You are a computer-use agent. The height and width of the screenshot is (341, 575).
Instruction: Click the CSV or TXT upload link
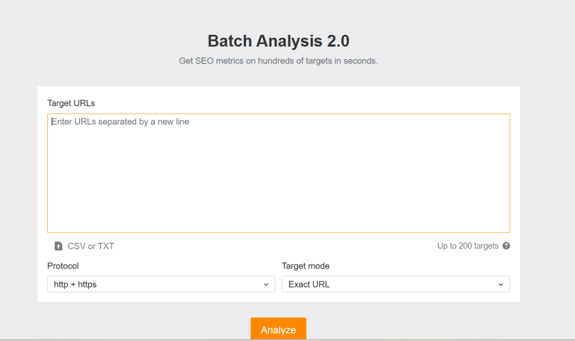point(90,246)
